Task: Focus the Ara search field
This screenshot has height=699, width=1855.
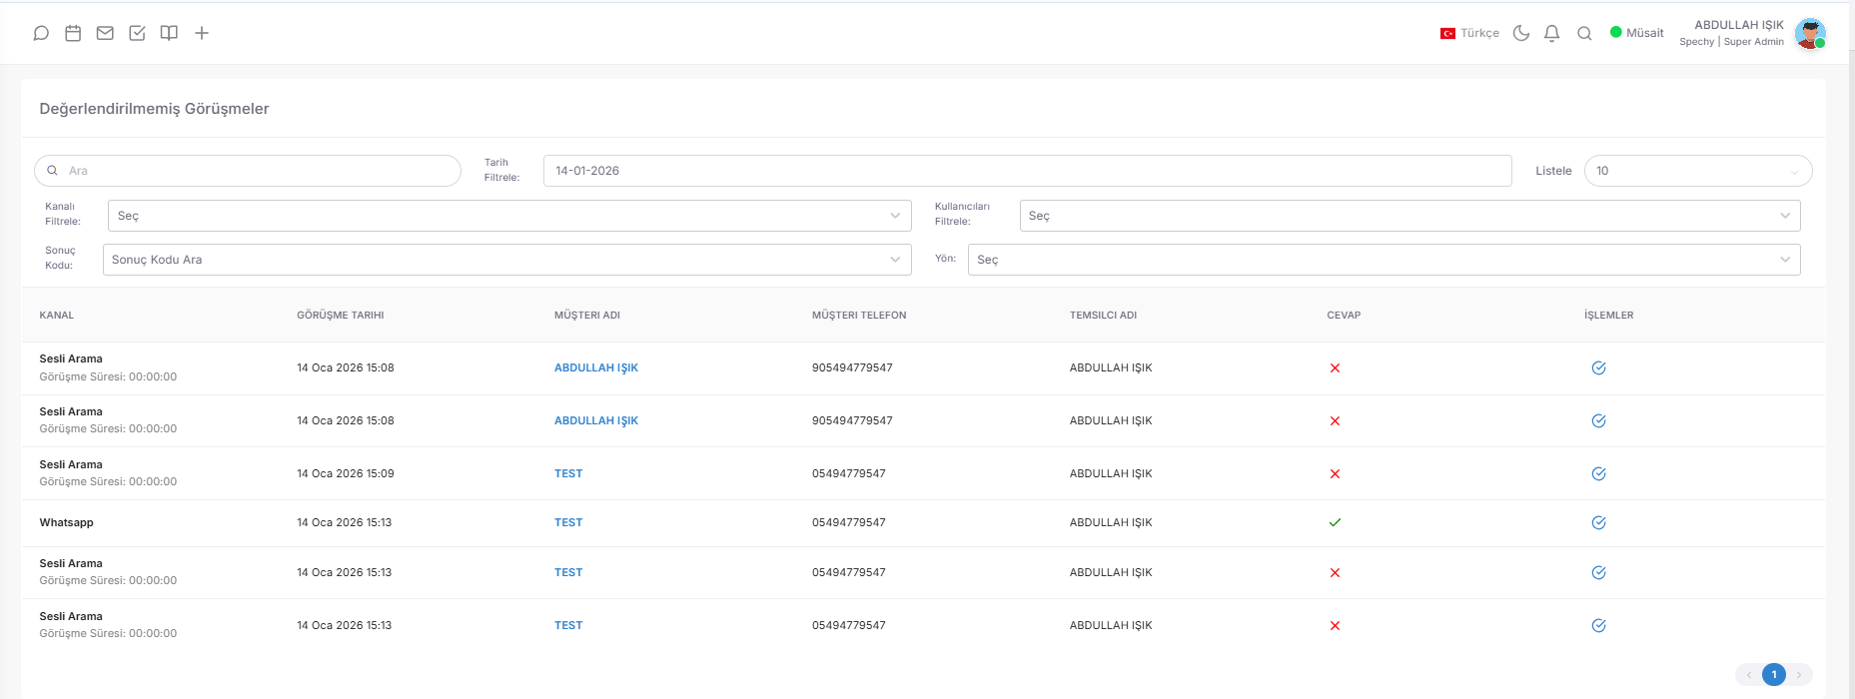Action: pyautogui.click(x=248, y=171)
